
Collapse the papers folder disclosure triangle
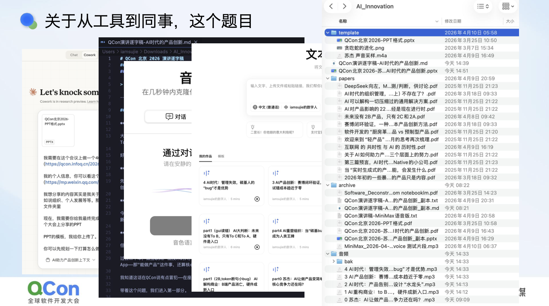[x=327, y=79]
